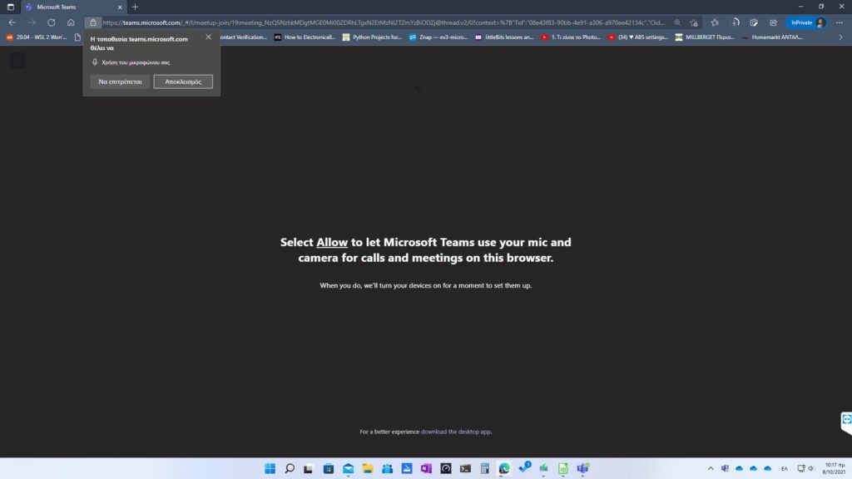Switch to Microsoft Edge on the taskbar
Screen dimensions: 852x479
(504, 468)
